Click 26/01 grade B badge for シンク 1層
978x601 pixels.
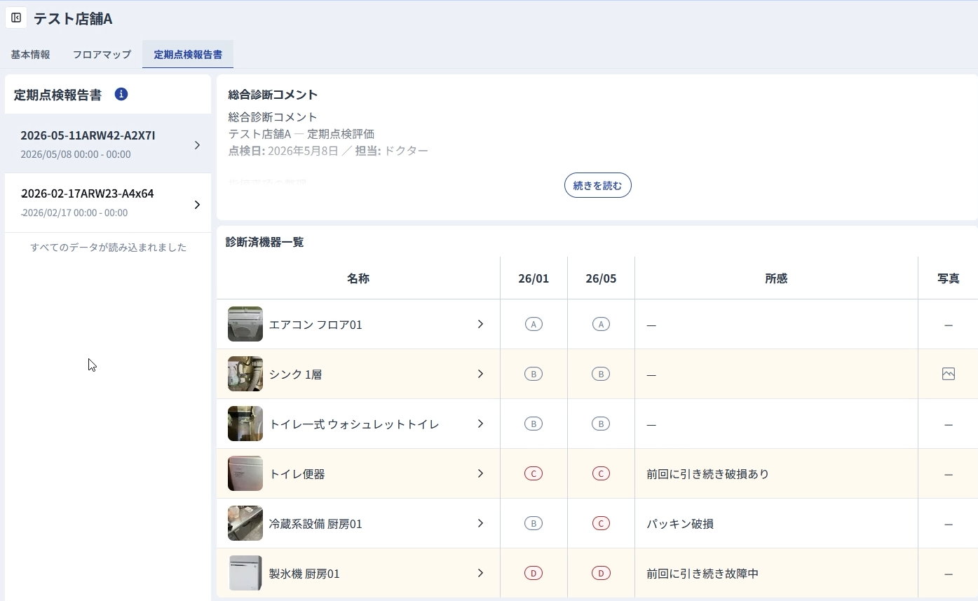tap(534, 374)
